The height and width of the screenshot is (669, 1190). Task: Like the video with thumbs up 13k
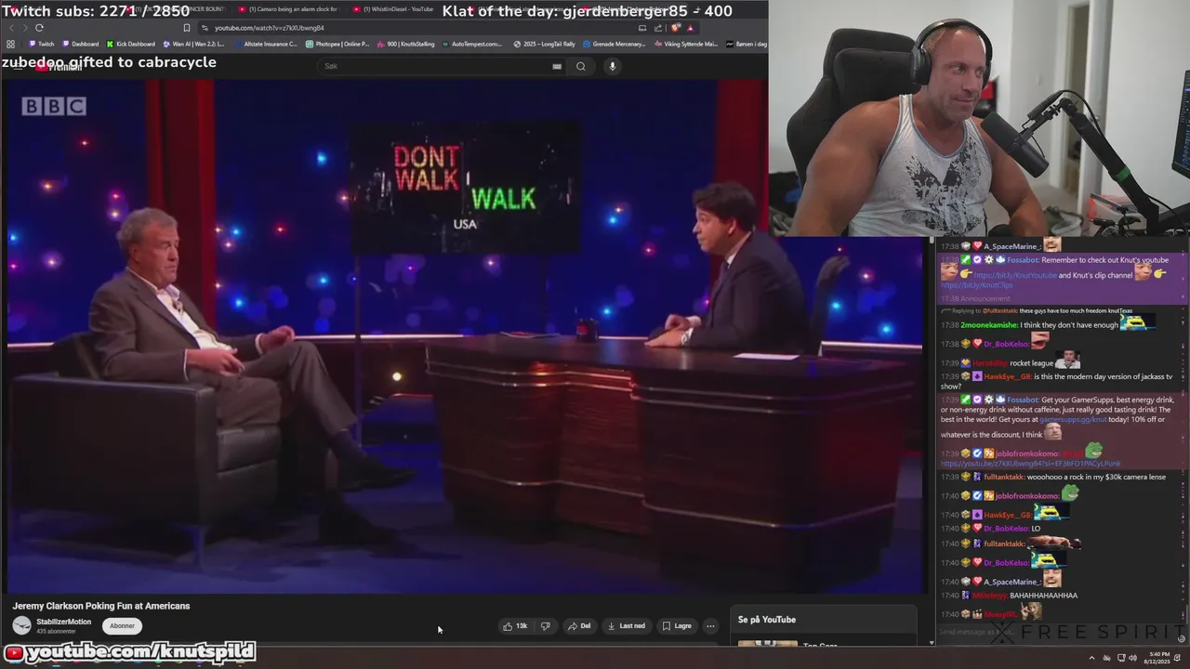tap(516, 626)
